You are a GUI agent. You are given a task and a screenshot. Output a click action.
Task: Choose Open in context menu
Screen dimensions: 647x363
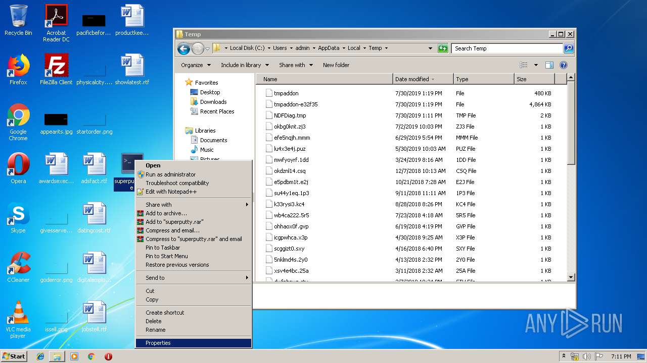tap(194, 165)
